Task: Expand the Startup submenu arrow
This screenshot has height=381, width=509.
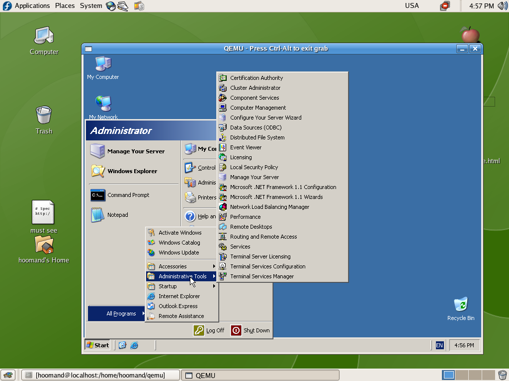Action: coord(214,286)
